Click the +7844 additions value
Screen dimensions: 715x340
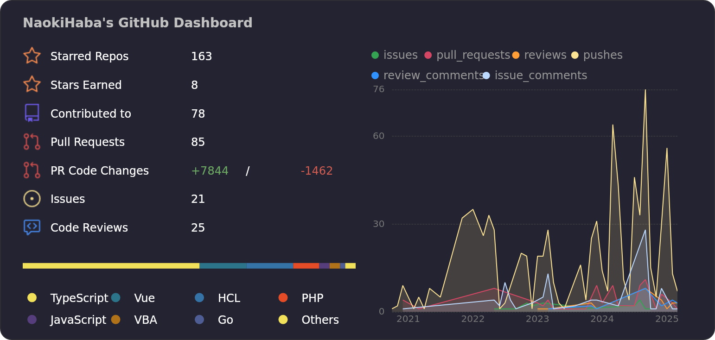[210, 171]
